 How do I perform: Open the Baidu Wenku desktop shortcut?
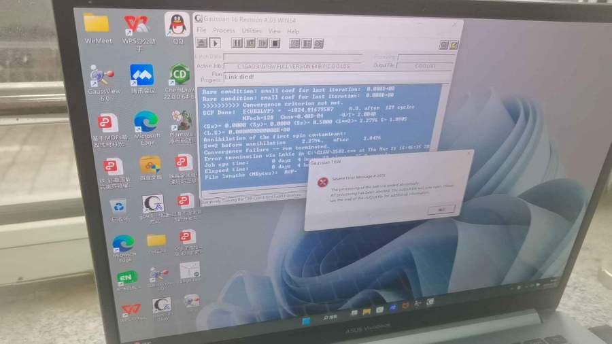tap(151, 169)
